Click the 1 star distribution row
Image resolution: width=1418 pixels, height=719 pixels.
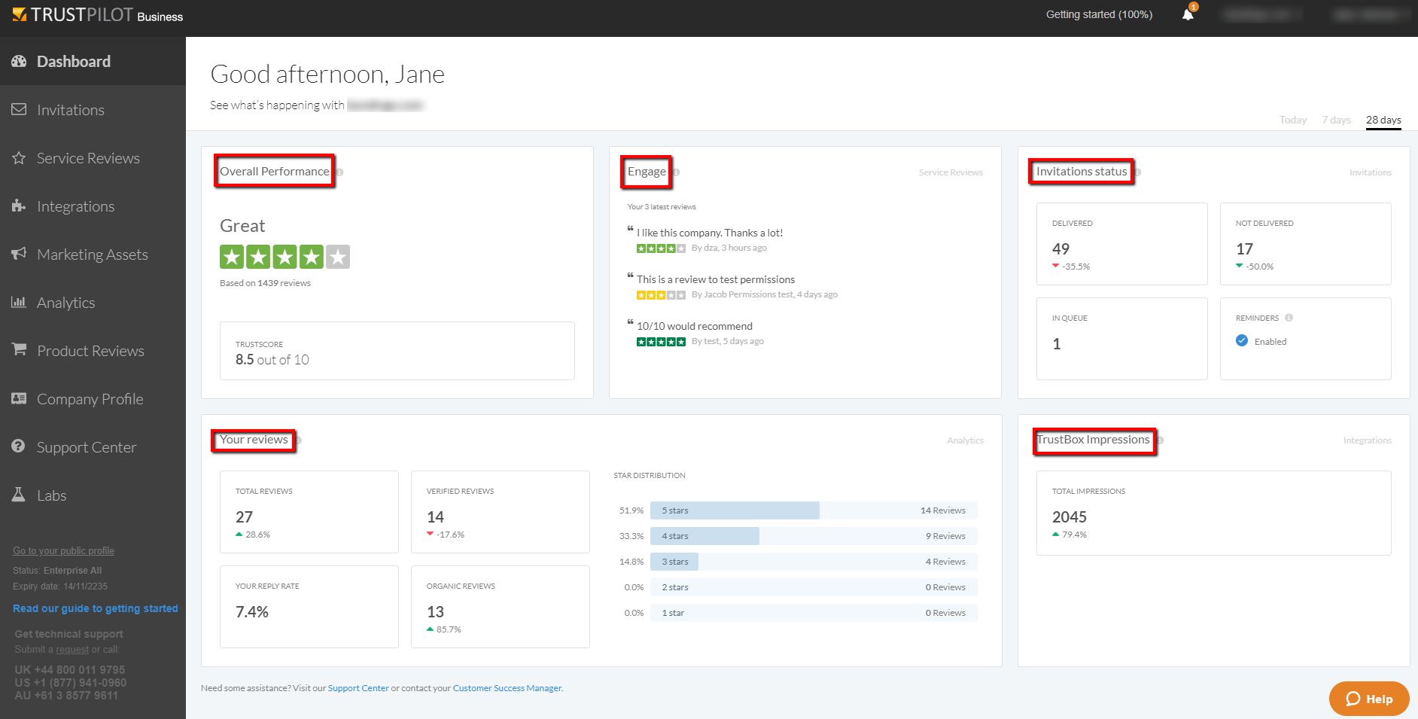coord(814,613)
